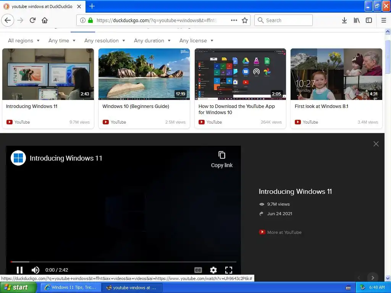Click the browser Search input box
This screenshot has height=293, width=391.
[x=284, y=20]
